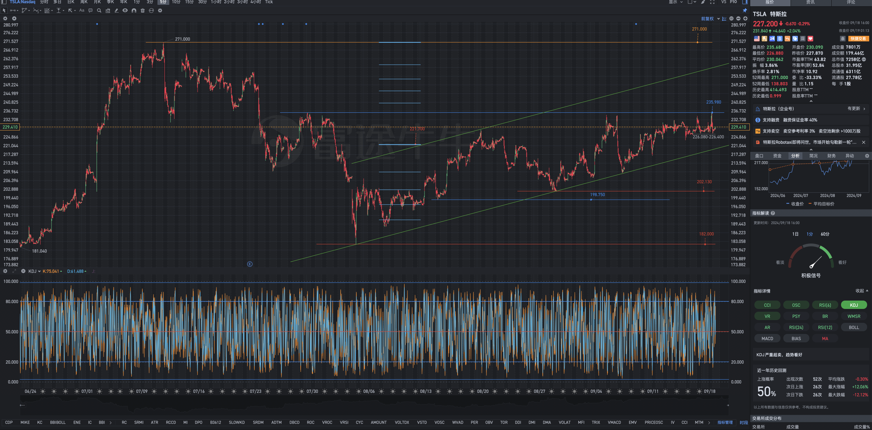Open the chart style brush icon

click(703, 2)
